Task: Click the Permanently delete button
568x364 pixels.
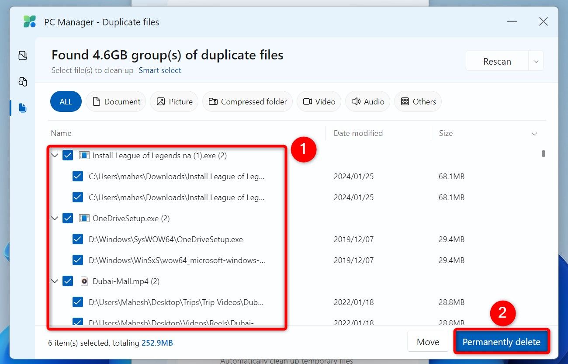Action: 502,342
